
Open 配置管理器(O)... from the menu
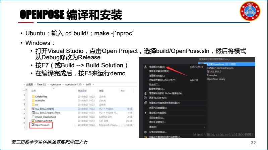157,89
